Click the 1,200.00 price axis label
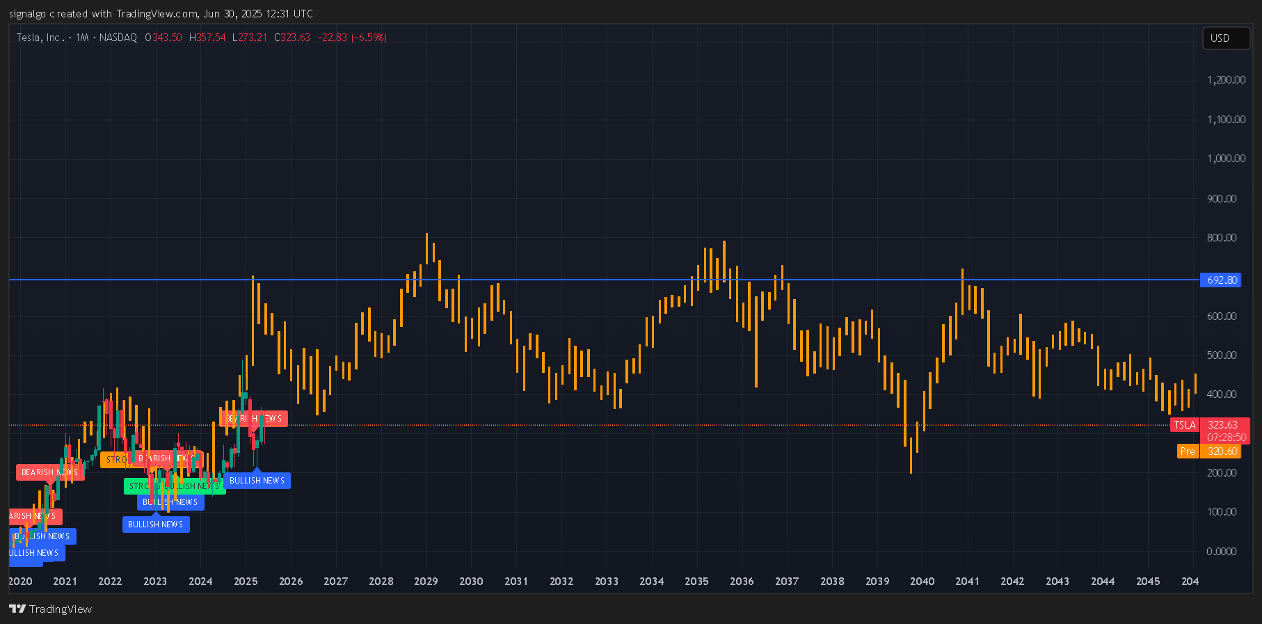 (1226, 80)
